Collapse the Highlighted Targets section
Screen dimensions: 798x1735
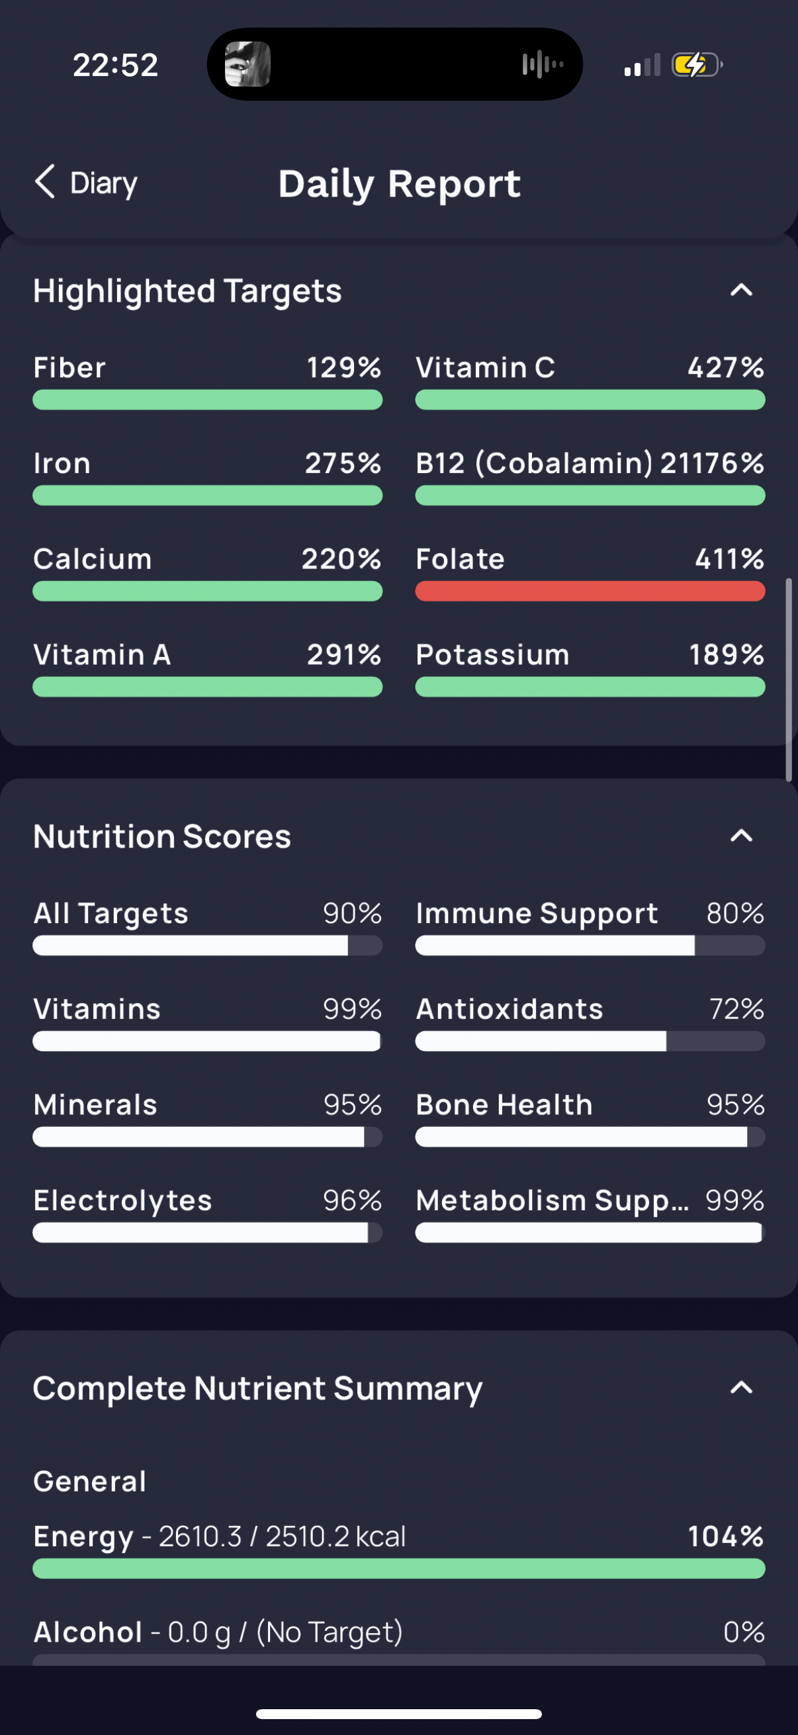(x=740, y=290)
